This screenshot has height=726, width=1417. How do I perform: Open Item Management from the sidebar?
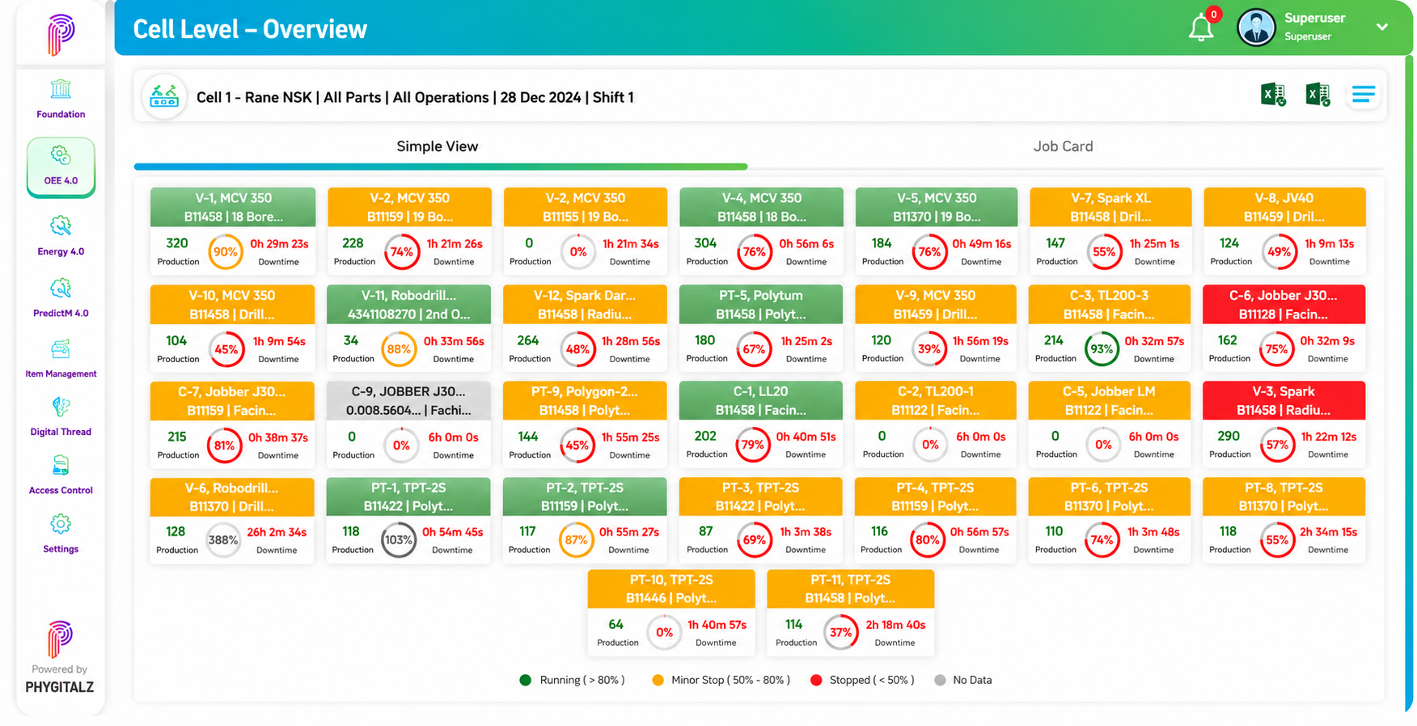pos(61,358)
